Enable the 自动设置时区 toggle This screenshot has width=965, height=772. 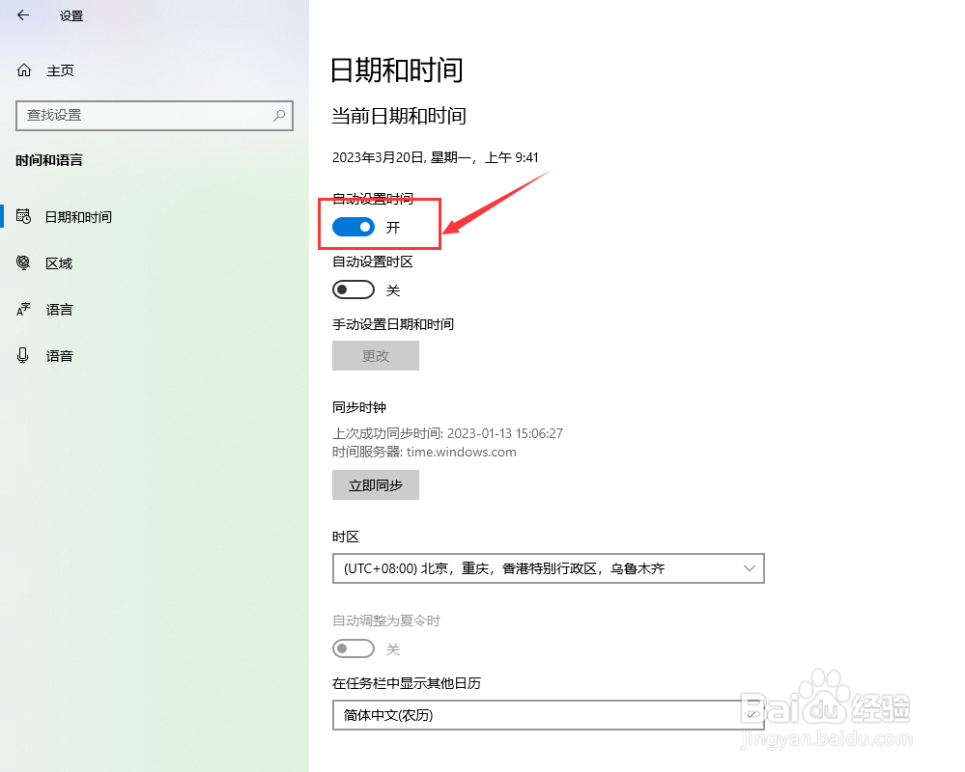click(x=354, y=289)
